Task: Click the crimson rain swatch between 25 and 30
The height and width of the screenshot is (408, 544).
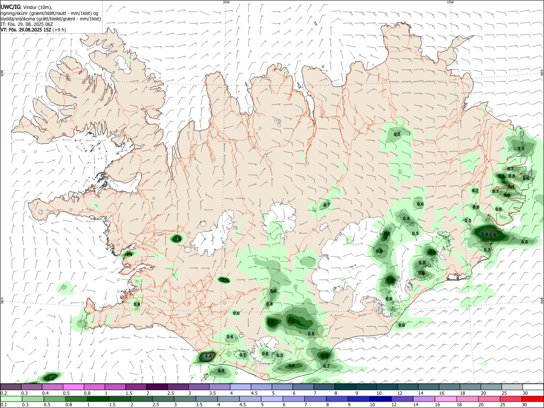Action: (x=511, y=399)
